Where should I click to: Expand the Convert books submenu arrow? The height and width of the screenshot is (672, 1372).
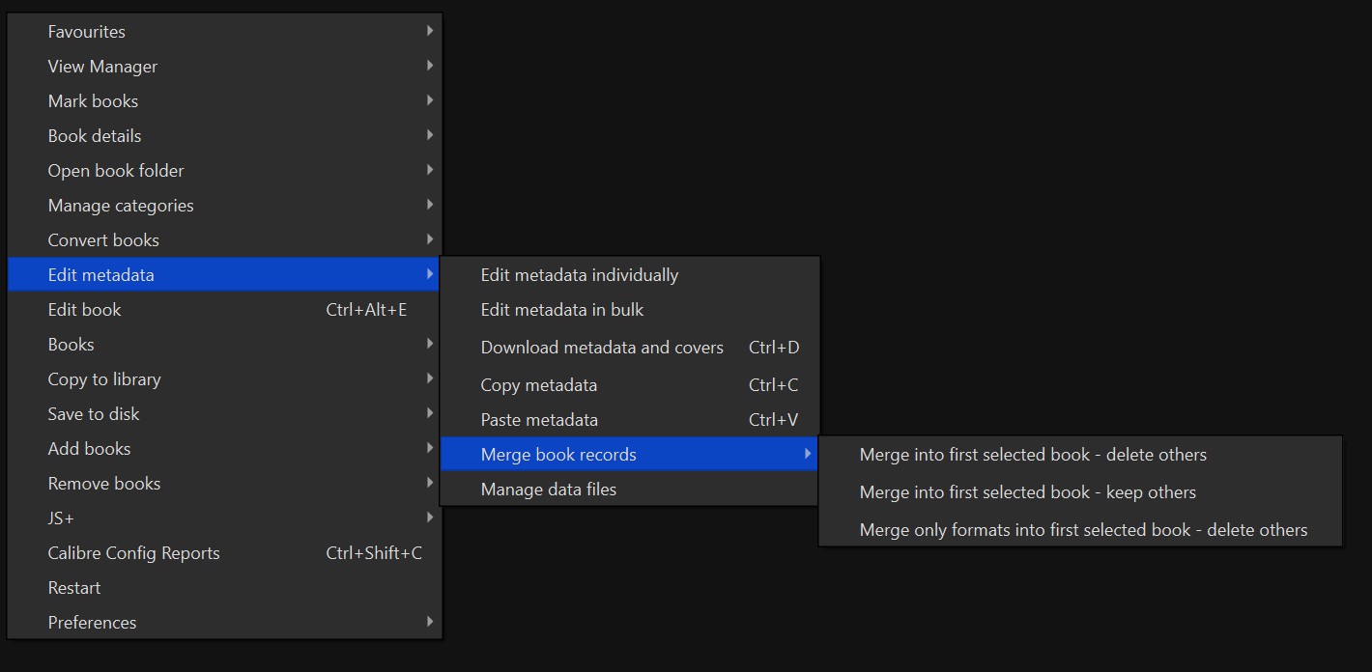tap(429, 239)
